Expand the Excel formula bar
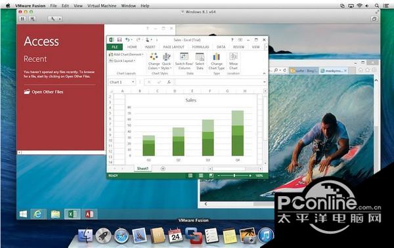Image resolution: width=394 pixels, height=248 pixels. click(264, 82)
